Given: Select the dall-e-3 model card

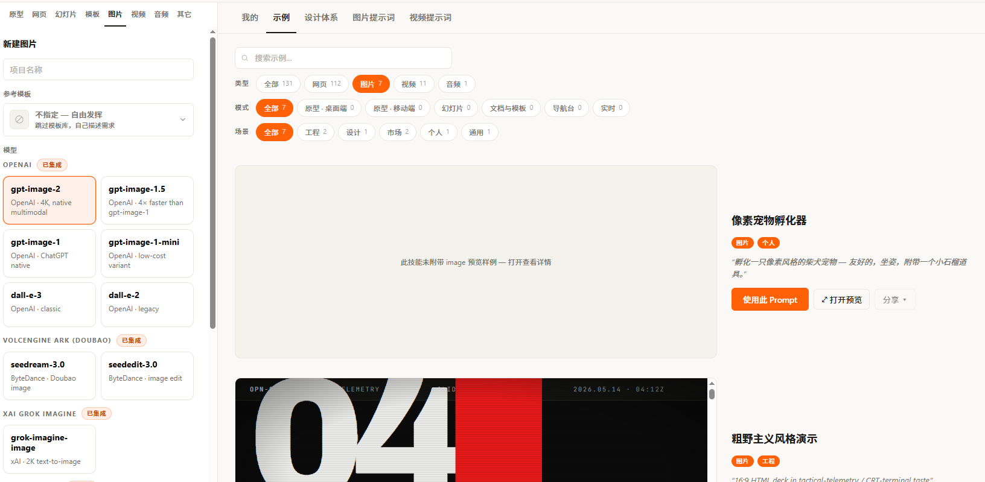Looking at the screenshot, I should coord(49,305).
